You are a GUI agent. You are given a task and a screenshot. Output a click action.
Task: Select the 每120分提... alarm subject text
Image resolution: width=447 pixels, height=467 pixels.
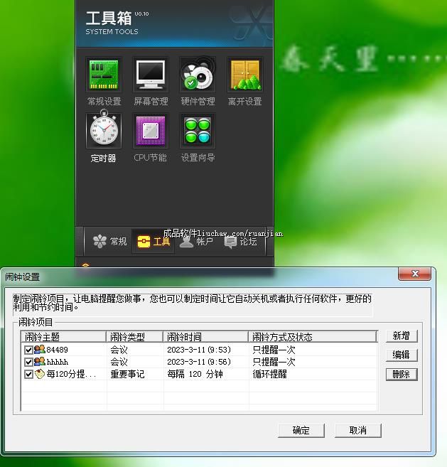(x=72, y=374)
